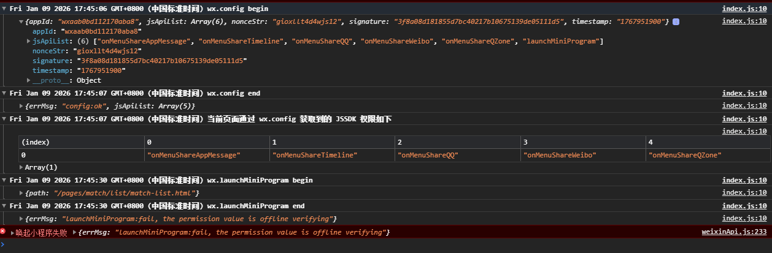Click the timestamp "1767951900" property line
The width and height of the screenshot is (772, 253).
79,70
